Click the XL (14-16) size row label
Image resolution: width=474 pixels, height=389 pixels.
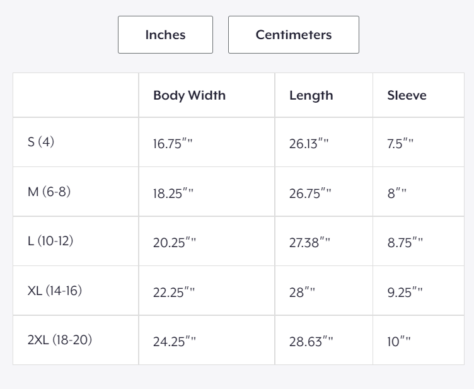click(55, 291)
